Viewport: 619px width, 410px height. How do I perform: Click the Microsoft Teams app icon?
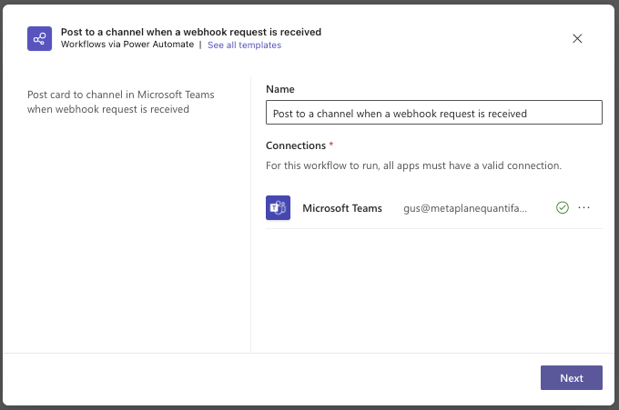coord(278,207)
